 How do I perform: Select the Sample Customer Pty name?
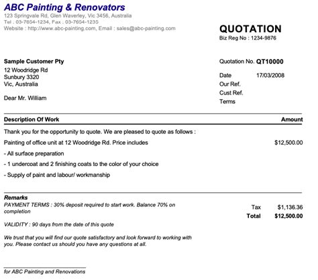(x=34, y=62)
